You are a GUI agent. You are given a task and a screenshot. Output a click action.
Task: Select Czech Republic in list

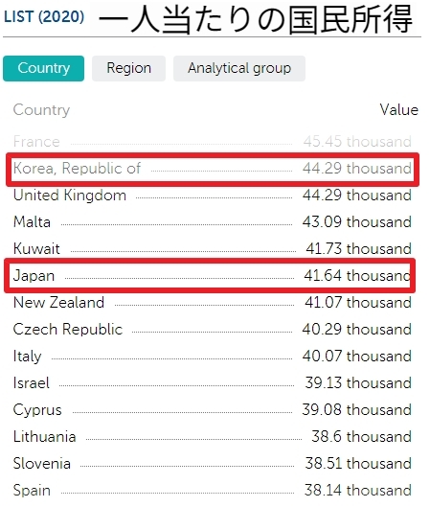pos(213,330)
